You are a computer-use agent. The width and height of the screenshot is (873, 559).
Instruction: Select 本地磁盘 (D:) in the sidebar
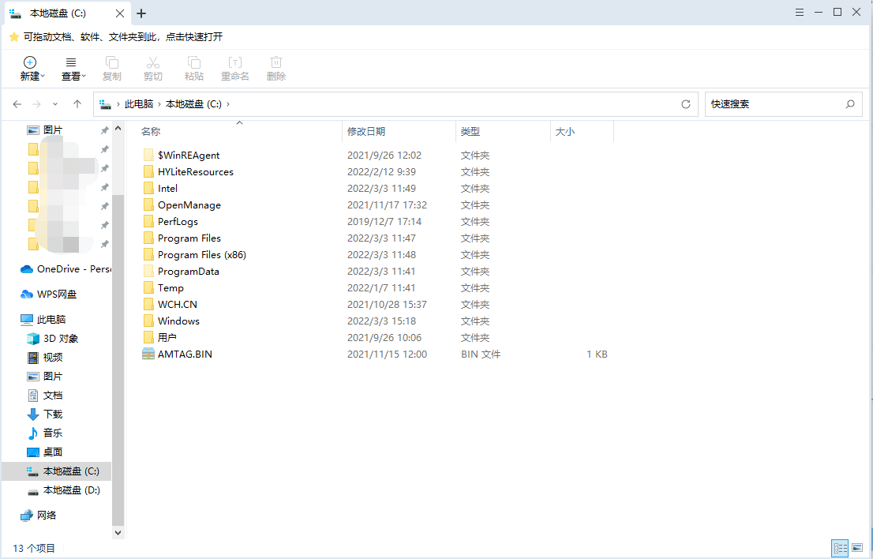[x=71, y=490]
